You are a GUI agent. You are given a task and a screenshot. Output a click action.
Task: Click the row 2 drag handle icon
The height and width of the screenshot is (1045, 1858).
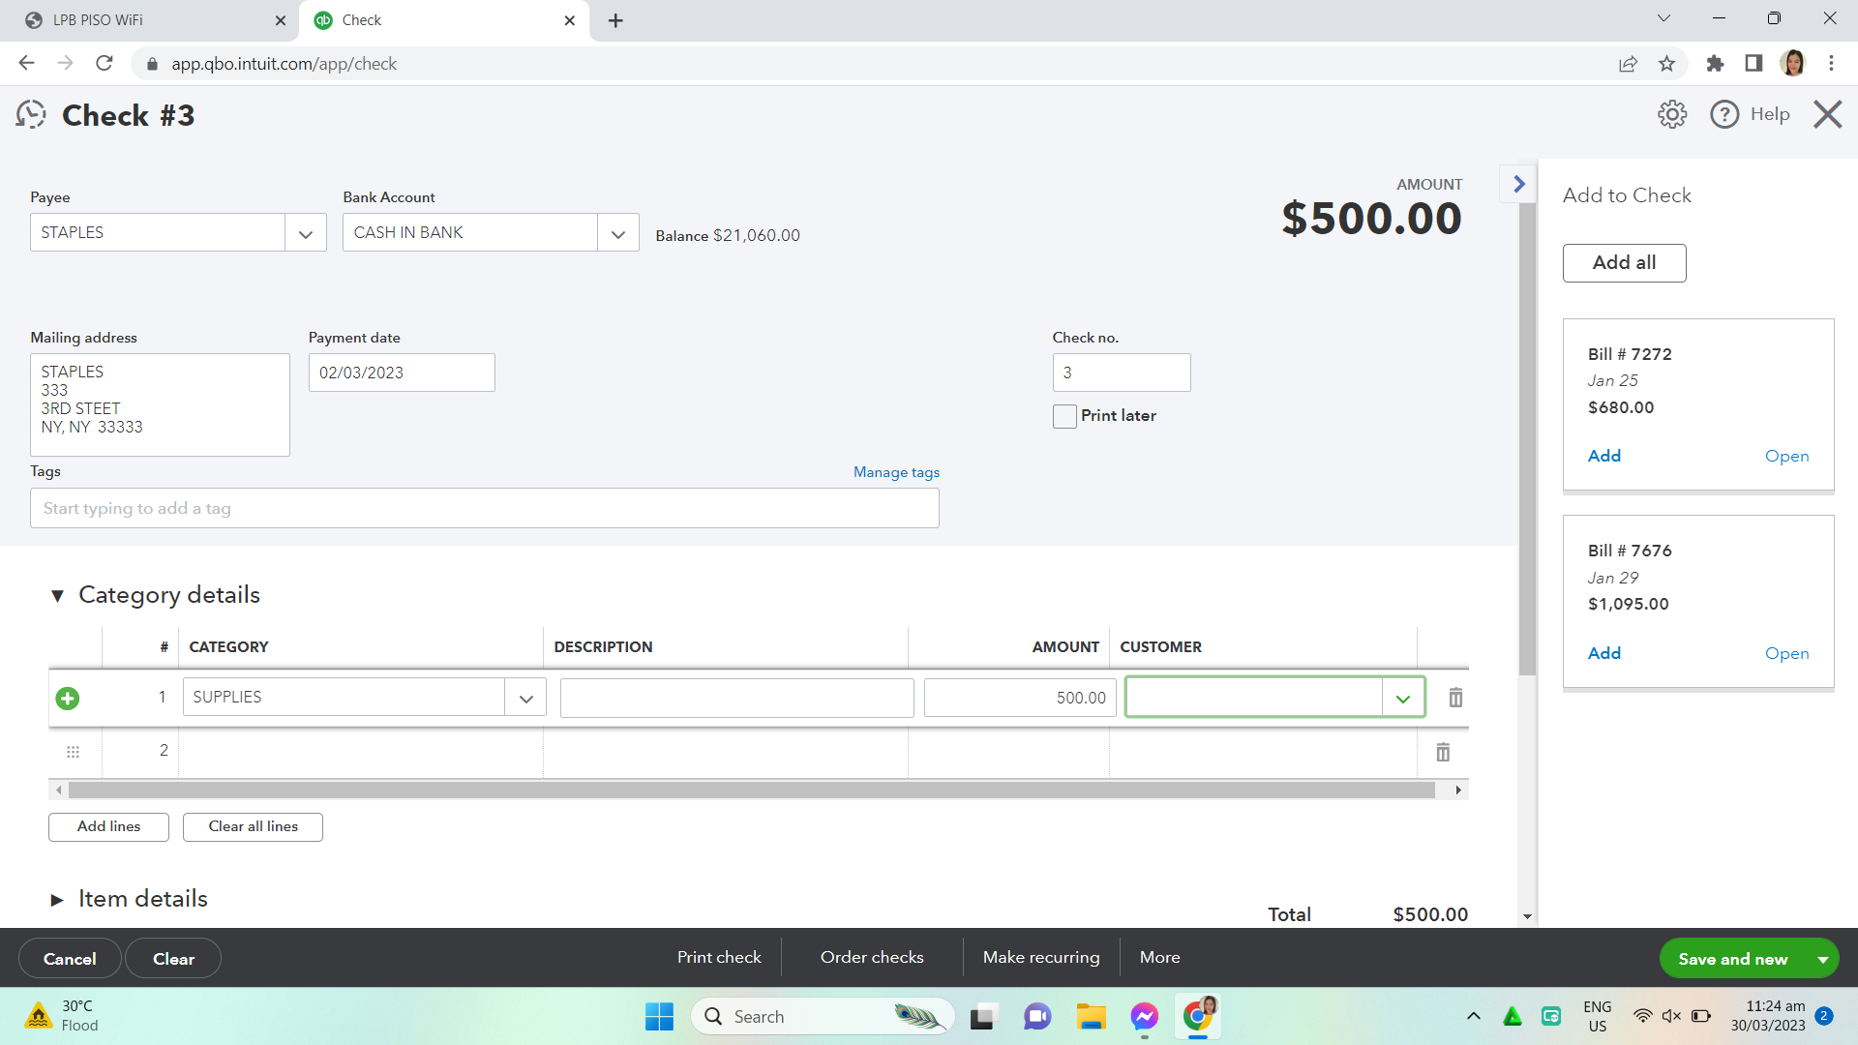tap(73, 752)
